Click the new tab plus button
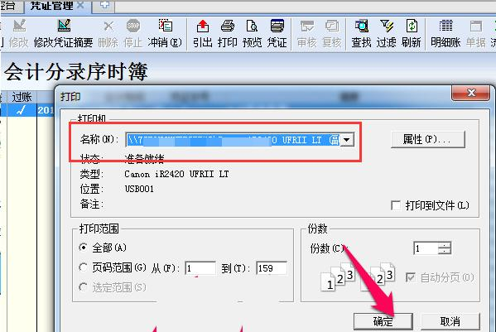 [104, 5]
